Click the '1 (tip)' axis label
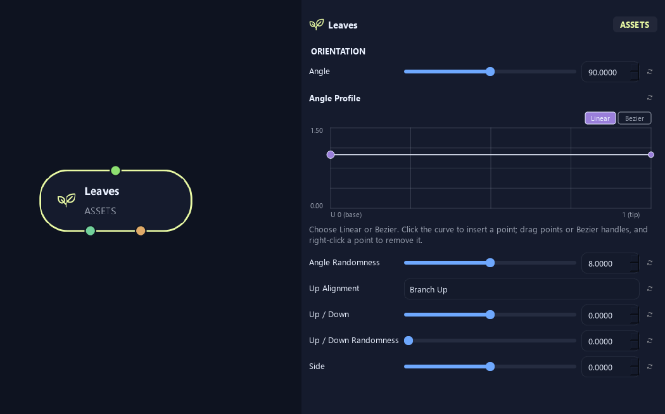 [631, 215]
